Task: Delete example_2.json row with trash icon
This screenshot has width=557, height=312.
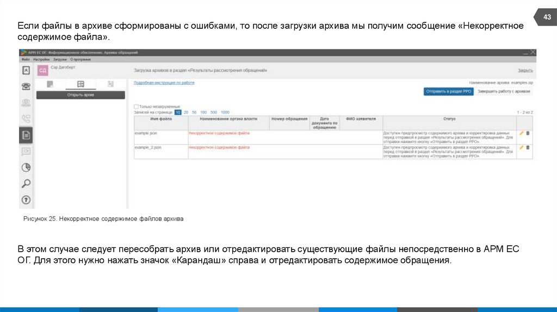Action: (x=528, y=147)
